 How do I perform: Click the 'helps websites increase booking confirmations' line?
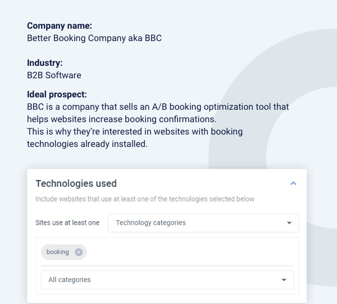point(121,119)
